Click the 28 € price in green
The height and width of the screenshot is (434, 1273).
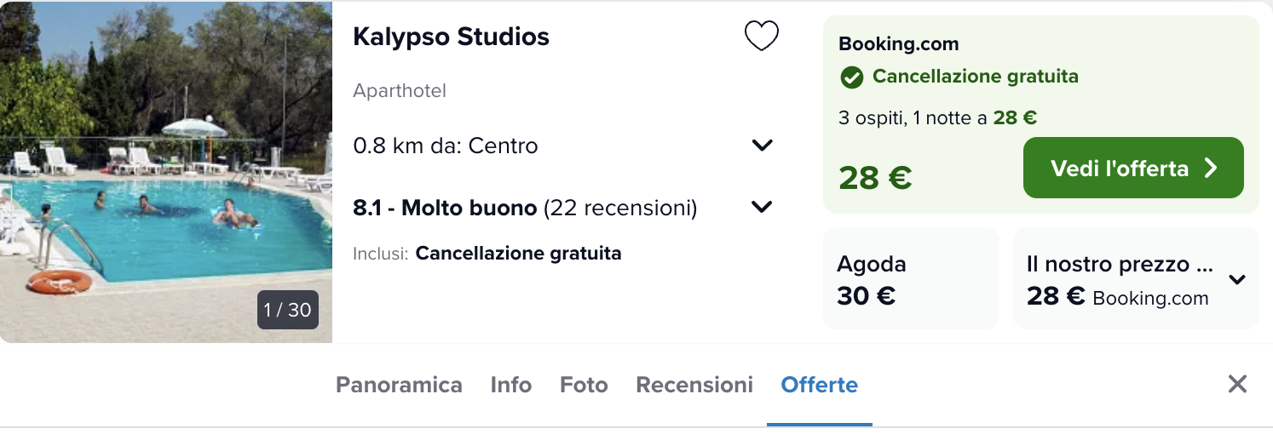pyautogui.click(x=875, y=177)
